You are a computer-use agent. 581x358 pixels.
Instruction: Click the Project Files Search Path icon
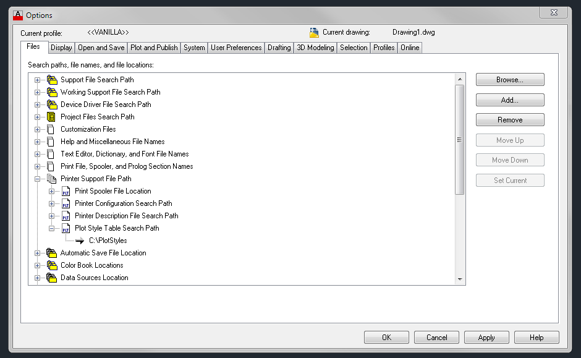(51, 117)
